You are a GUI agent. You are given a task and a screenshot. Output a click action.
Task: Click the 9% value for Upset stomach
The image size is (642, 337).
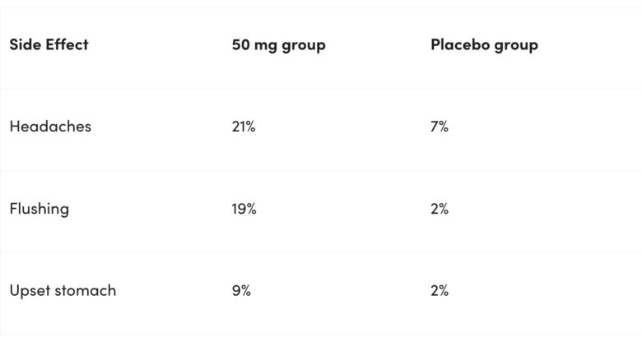(241, 291)
